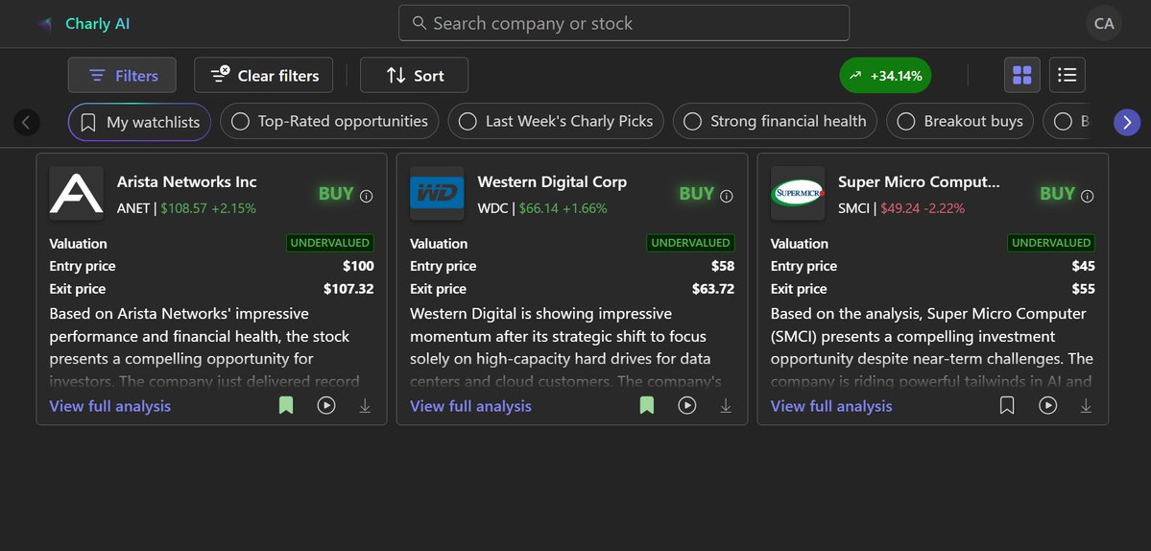
Task: Click Arista's $100 entry price
Action: pos(358,266)
